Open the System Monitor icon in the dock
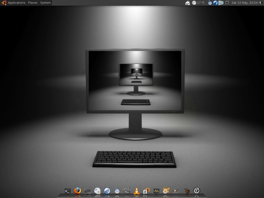Viewport: 264px width, 198px height. (x=156, y=191)
